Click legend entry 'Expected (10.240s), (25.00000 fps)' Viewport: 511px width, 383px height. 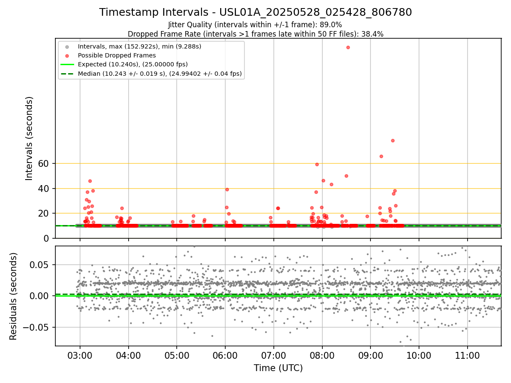(132, 65)
